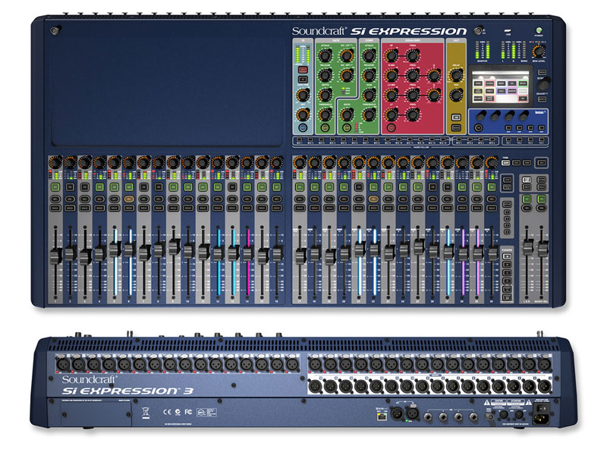Image resolution: width=607 pixels, height=449 pixels.
Task: Click the Gate Release knob
Action: tap(325, 74)
